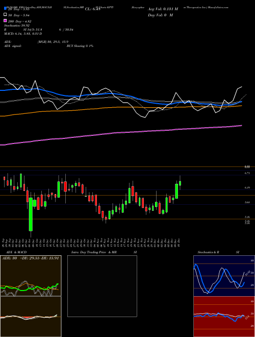The height and width of the screenshot is (337, 255).
Task: Click the 'Avg Vol: 0.131 M' text
Action: (x=163, y=9)
